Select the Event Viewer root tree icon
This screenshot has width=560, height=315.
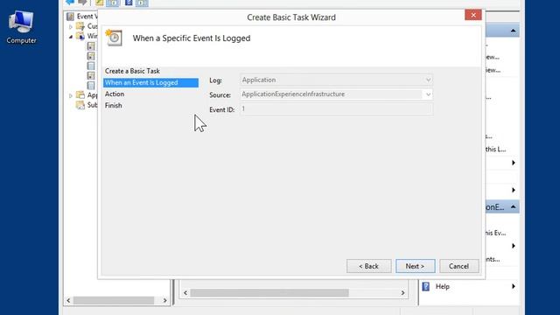tap(70, 17)
